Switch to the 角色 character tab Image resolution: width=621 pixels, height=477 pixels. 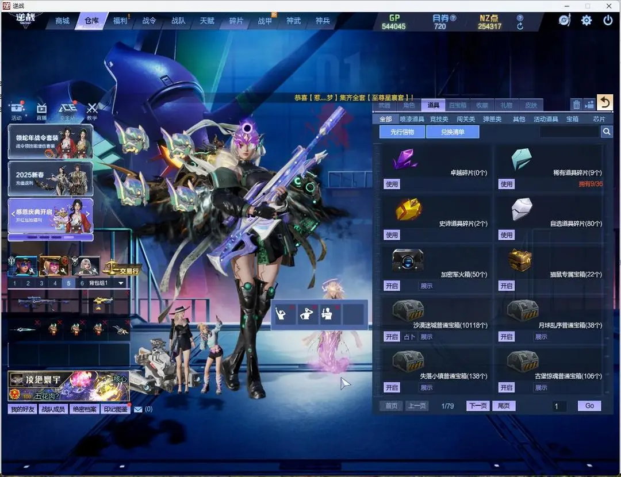(409, 105)
